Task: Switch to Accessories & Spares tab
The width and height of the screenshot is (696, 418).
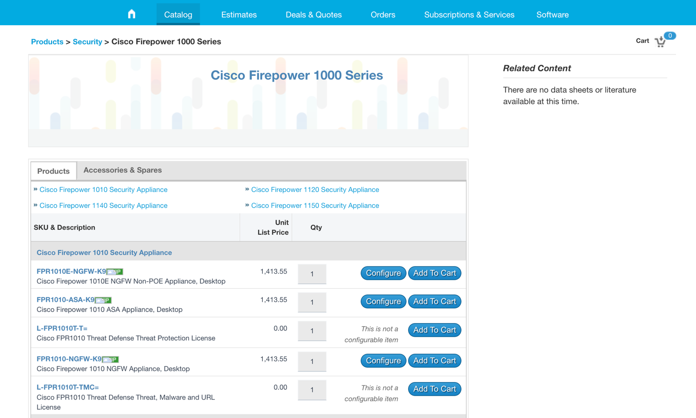Action: tap(123, 170)
